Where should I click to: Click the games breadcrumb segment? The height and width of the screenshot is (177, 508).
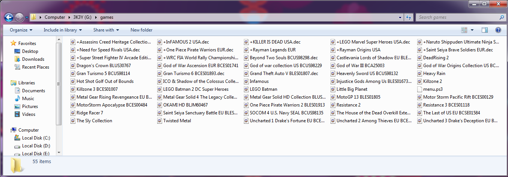tap(107, 17)
